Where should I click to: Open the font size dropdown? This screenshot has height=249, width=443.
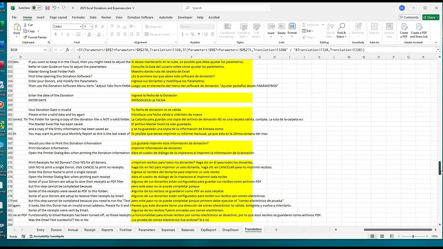(x=91, y=27)
